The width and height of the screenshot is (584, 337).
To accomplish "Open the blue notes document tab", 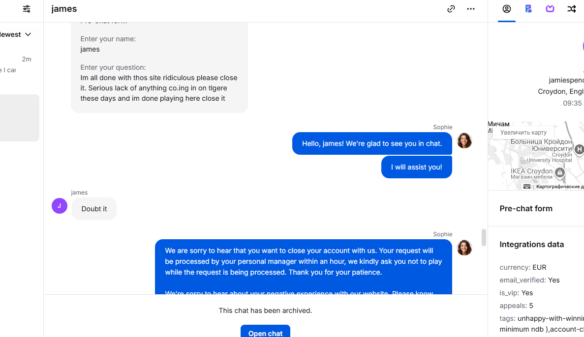I will tap(528, 9).
